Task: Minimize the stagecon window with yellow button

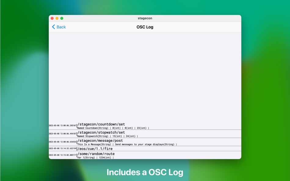Action: [57, 18]
